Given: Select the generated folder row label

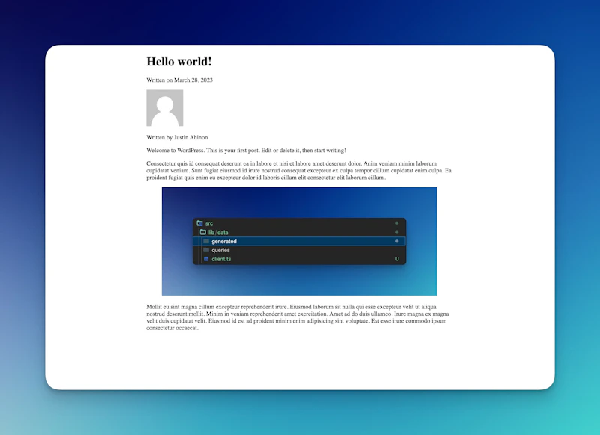Looking at the screenshot, I should pos(224,241).
